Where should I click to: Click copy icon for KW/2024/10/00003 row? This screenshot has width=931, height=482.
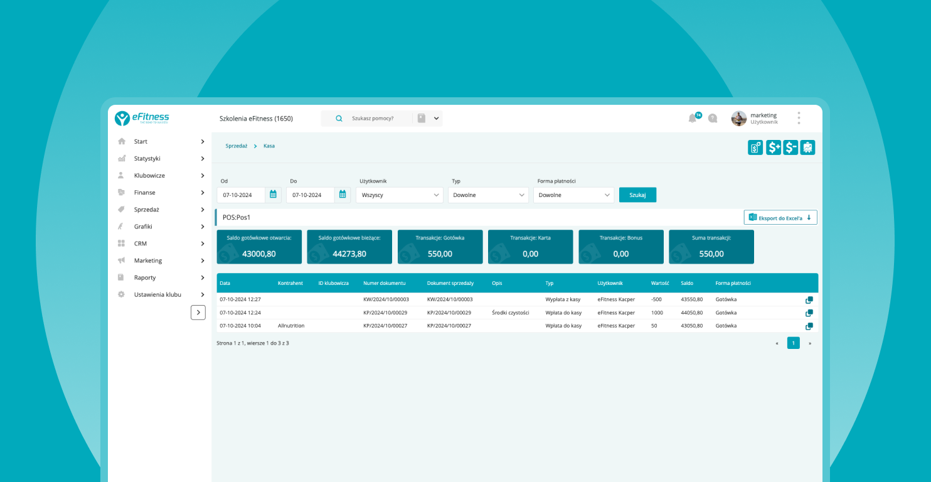click(x=809, y=299)
